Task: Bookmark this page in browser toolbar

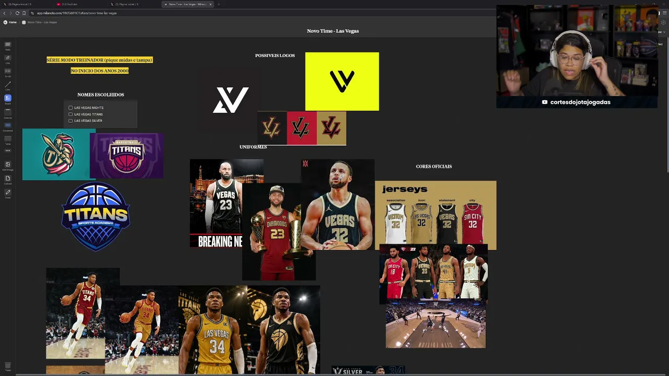Action: 24,13
